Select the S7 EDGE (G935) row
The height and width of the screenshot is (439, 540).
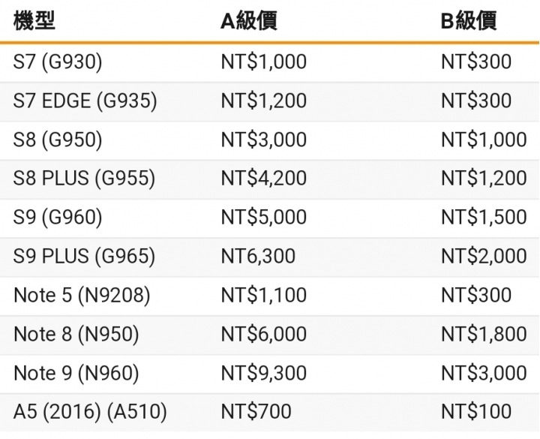(270, 101)
